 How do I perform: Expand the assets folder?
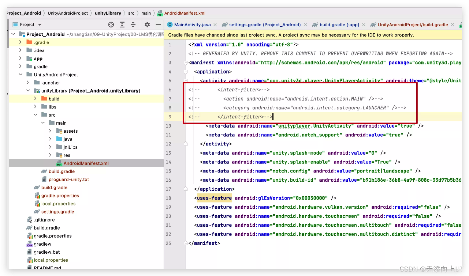click(x=50, y=131)
